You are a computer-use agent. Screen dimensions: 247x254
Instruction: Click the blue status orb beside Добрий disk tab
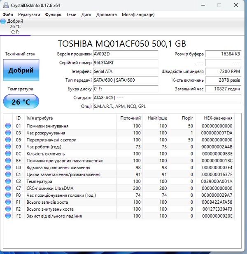click(3, 21)
